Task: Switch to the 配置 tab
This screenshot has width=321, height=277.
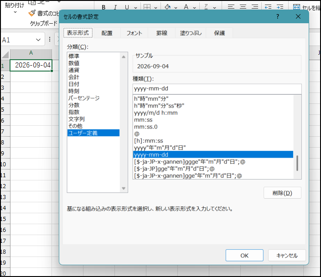Action: pos(107,33)
